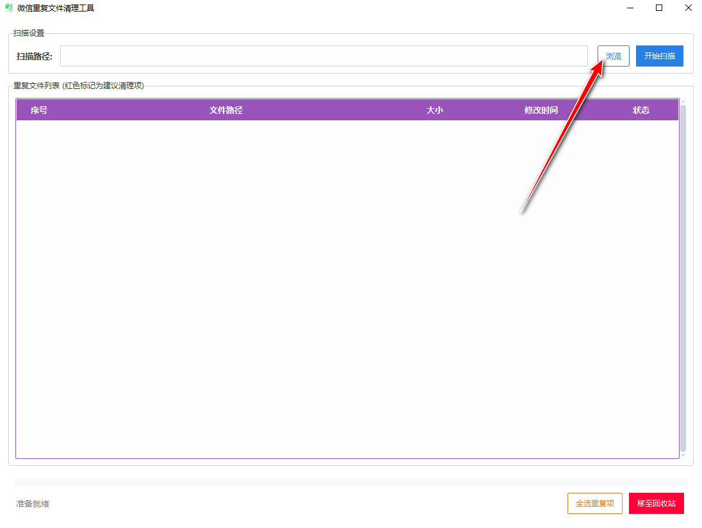The image size is (702, 528).
Task: Sort by 文件路径 column header
Action: 226,110
